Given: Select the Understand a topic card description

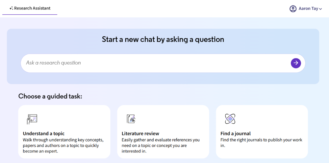Looking at the screenshot, I should click(x=63, y=145).
